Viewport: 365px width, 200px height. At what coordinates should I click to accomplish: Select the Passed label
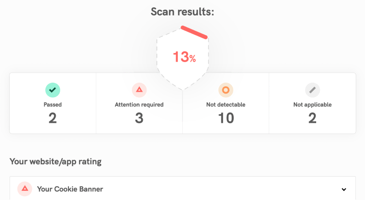52,105
